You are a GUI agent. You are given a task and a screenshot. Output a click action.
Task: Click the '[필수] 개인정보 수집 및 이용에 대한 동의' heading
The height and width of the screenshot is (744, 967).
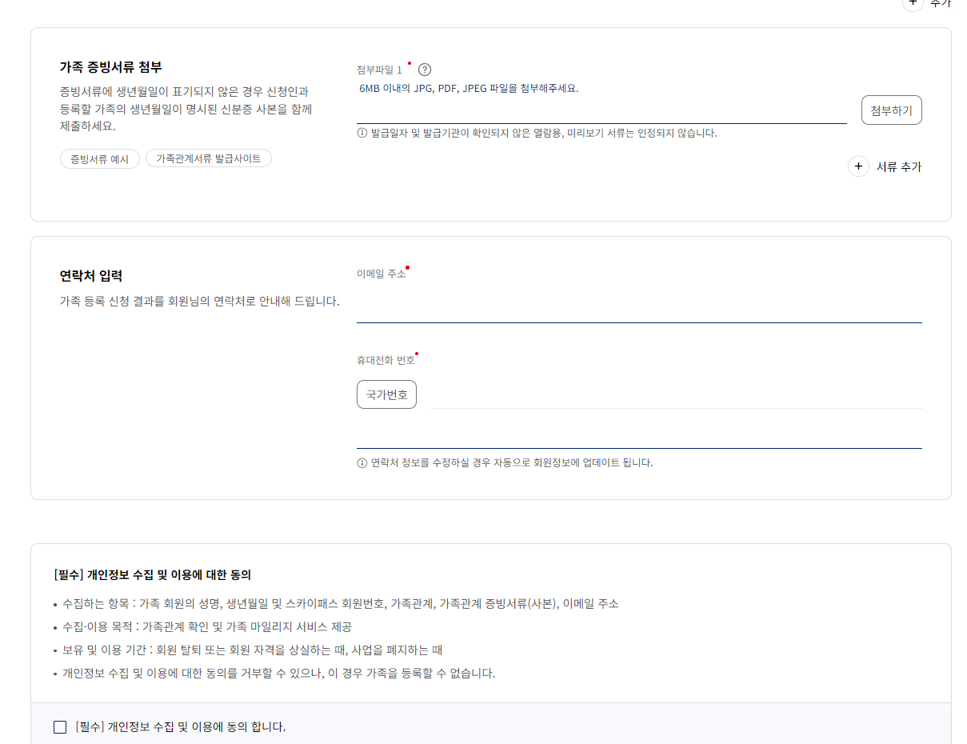pos(153,574)
